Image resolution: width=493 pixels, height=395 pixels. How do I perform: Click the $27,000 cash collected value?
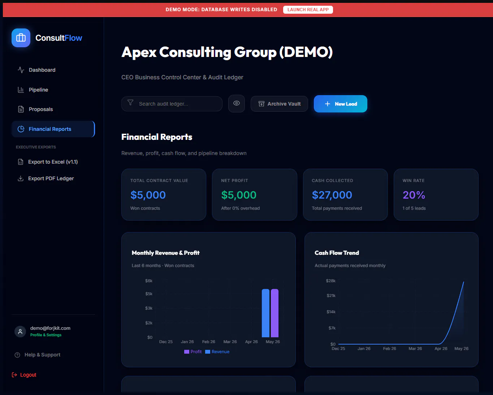[332, 195]
